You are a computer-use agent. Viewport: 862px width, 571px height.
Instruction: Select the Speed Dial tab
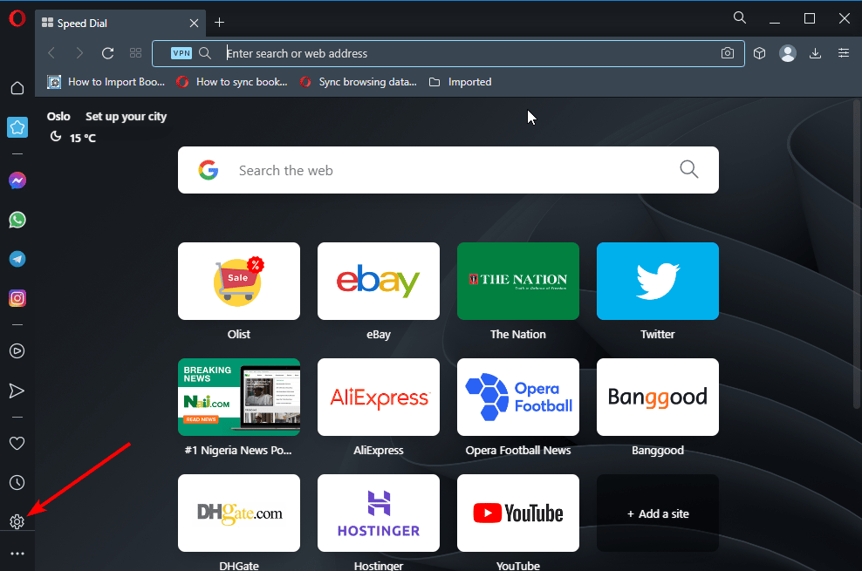click(x=120, y=23)
